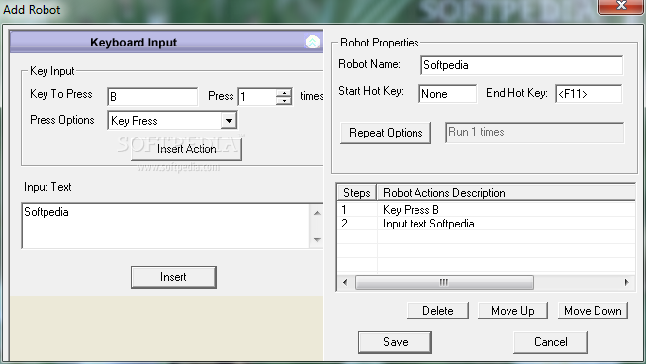Viewport: 646px width, 364px height.
Task: Select step 2 Input text Softpedia row
Action: pyautogui.click(x=486, y=224)
